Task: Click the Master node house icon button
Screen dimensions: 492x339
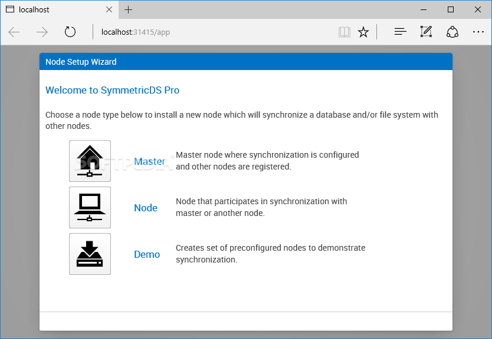Action: coord(90,161)
